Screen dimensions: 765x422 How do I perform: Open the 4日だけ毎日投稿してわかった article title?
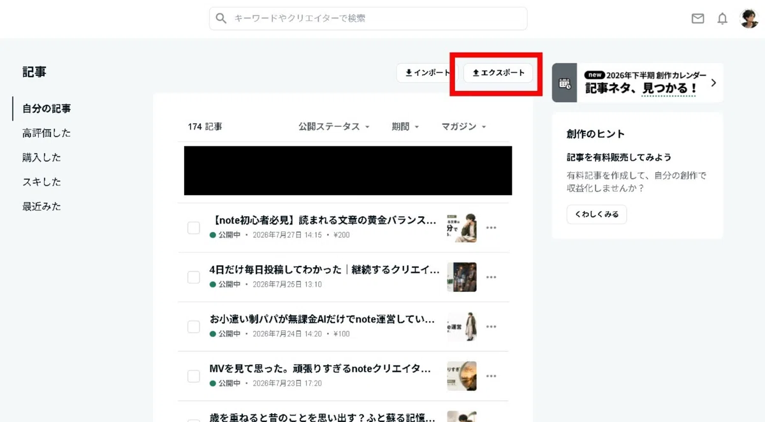click(324, 270)
